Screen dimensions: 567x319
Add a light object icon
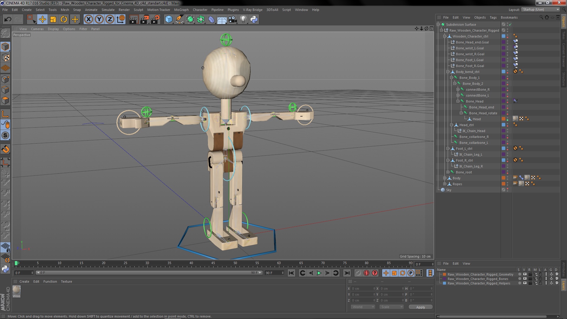pyautogui.click(x=243, y=19)
